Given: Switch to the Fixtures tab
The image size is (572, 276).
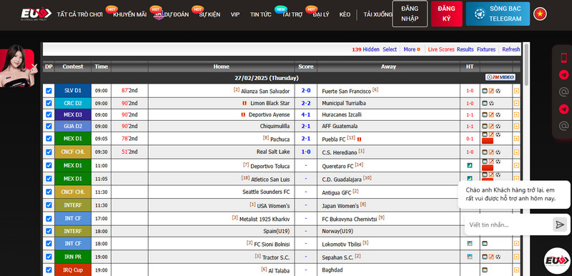Looking at the screenshot, I should [486, 49].
